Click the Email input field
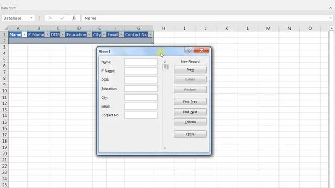Viewport: 335px width, 188px height. (141, 107)
